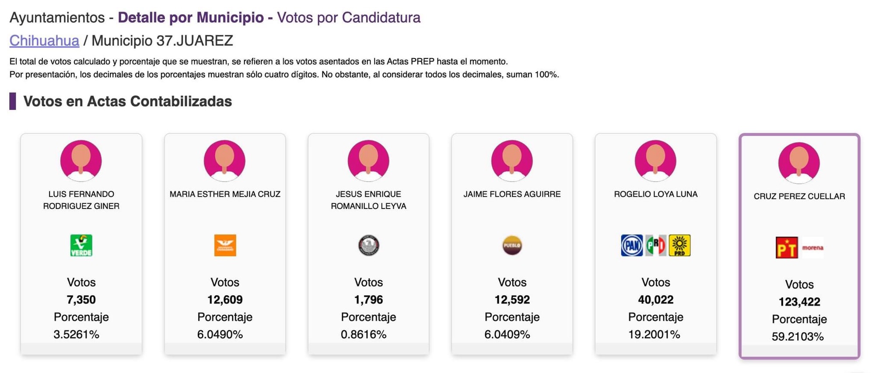Click avatar of Luis Fernando Rodriguez Giner
The width and height of the screenshot is (875, 373).
pyautogui.click(x=81, y=160)
